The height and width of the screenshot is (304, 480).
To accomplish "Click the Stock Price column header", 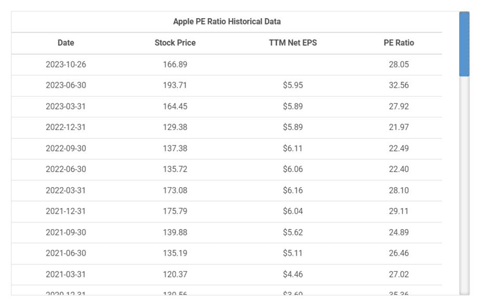I will pyautogui.click(x=175, y=43).
